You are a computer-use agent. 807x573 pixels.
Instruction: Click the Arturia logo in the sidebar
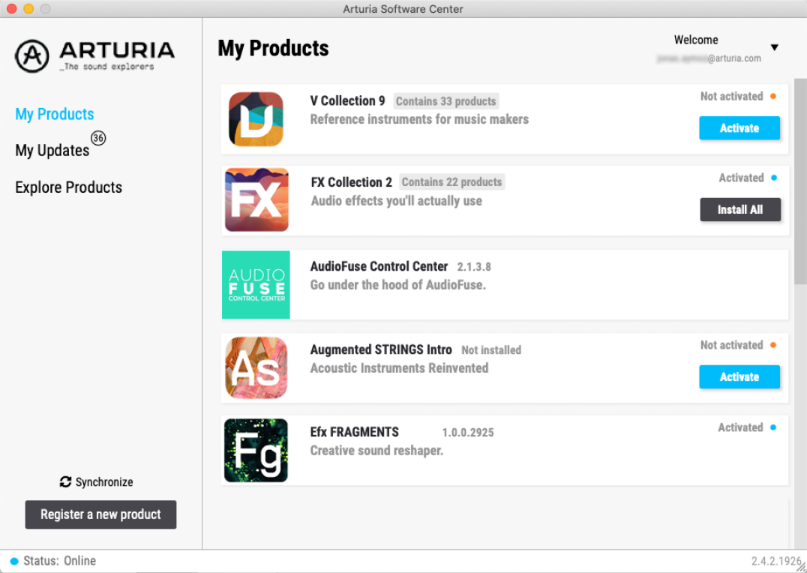(32, 56)
